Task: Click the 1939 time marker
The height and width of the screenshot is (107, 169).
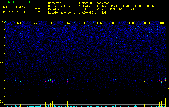Action: (x=147, y=23)
